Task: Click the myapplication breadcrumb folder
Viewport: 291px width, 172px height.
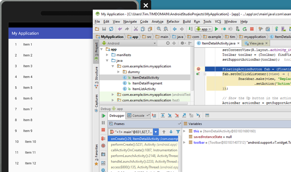Action: click(x=252, y=37)
